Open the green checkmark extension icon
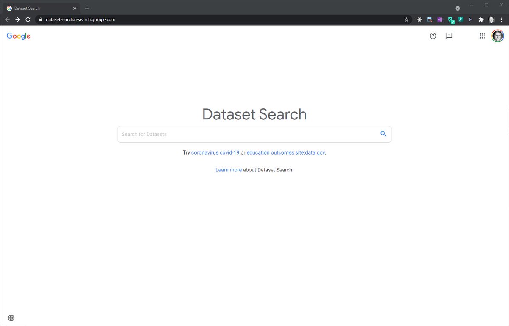This screenshot has height=326, width=509. click(x=451, y=20)
